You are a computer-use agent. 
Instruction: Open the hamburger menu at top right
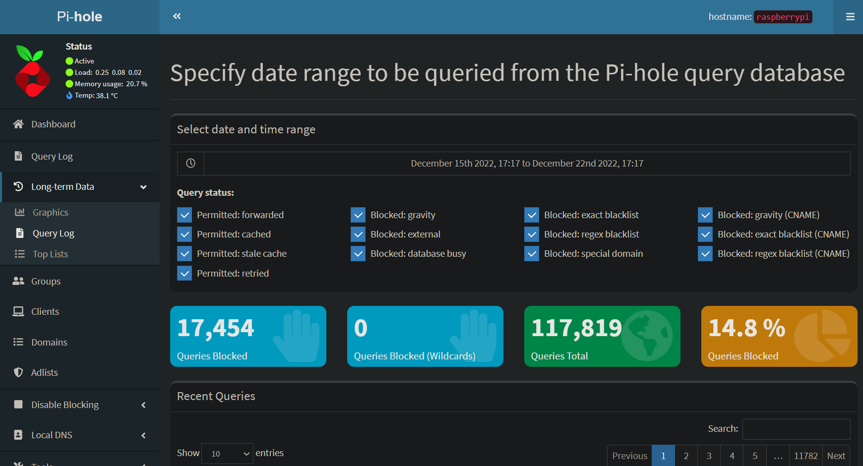coord(850,17)
